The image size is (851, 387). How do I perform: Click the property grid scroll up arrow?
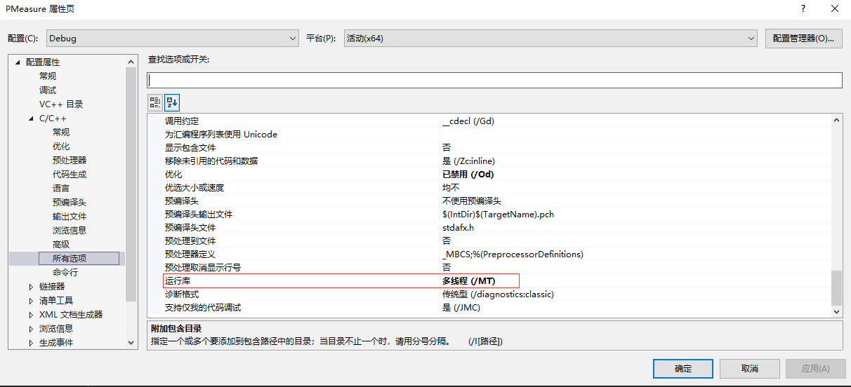pos(836,120)
